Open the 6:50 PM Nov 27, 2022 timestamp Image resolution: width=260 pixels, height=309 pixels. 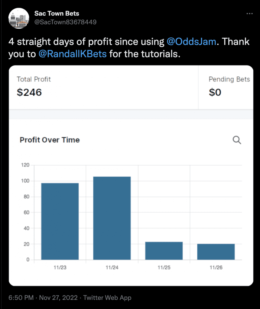[x=43, y=298]
